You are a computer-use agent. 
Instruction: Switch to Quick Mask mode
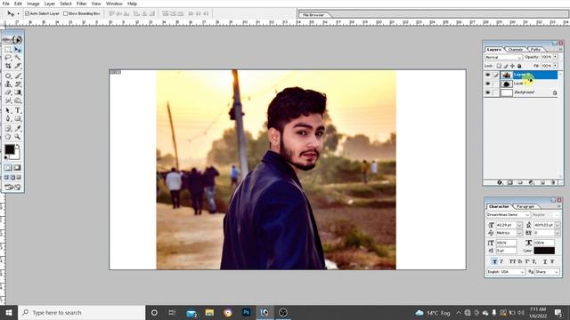tap(18, 168)
